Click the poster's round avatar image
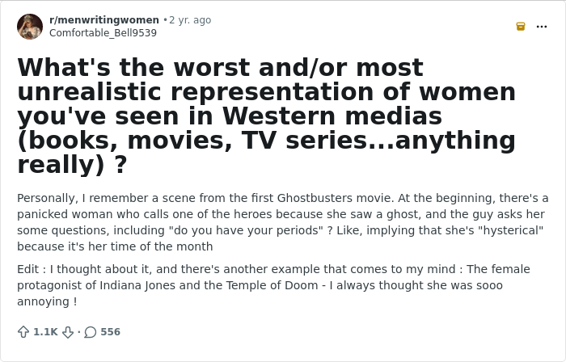 coord(30,27)
